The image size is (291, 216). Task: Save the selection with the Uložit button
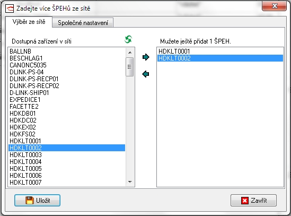tap(37, 201)
